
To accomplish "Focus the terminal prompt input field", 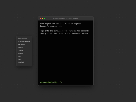I will tap(77, 82).
